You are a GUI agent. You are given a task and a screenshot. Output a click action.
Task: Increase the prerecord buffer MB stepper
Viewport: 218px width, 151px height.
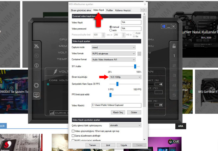pyautogui.click(x=124, y=34)
